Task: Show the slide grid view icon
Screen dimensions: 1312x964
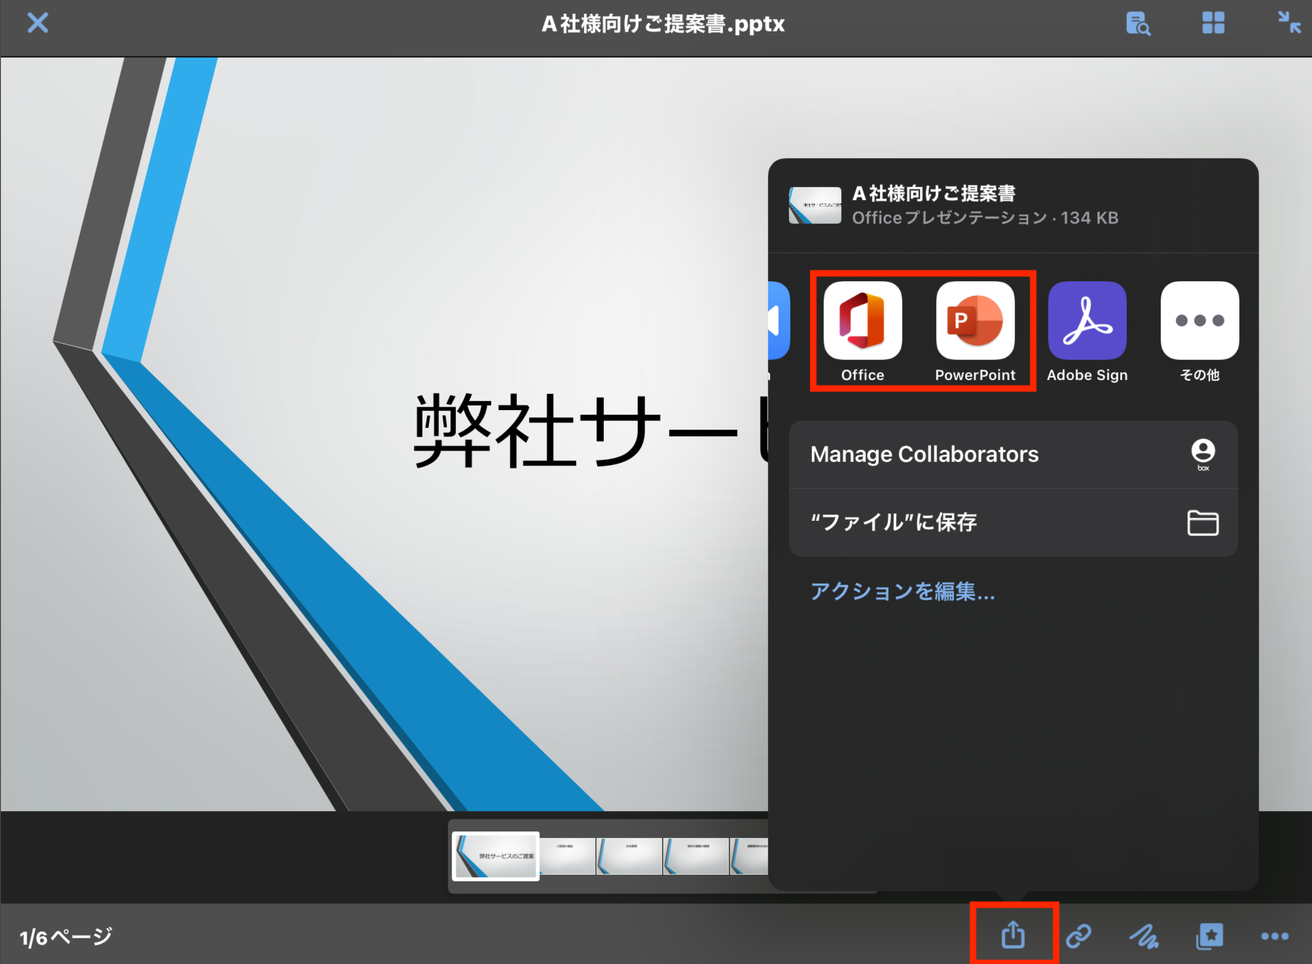Action: point(1213,23)
